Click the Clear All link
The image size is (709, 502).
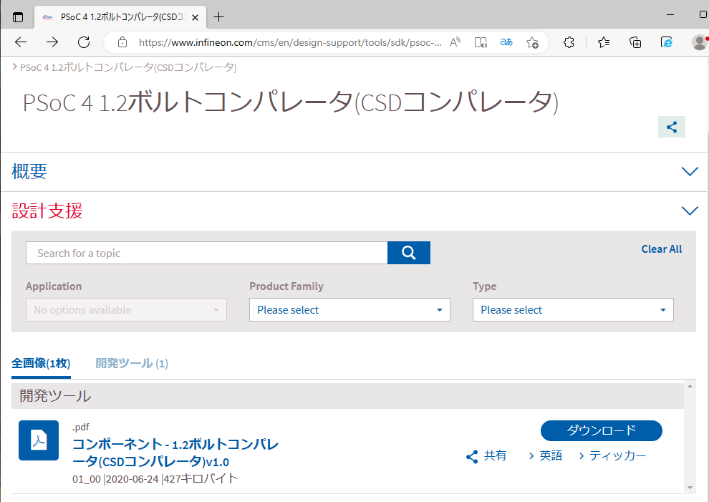pos(662,249)
